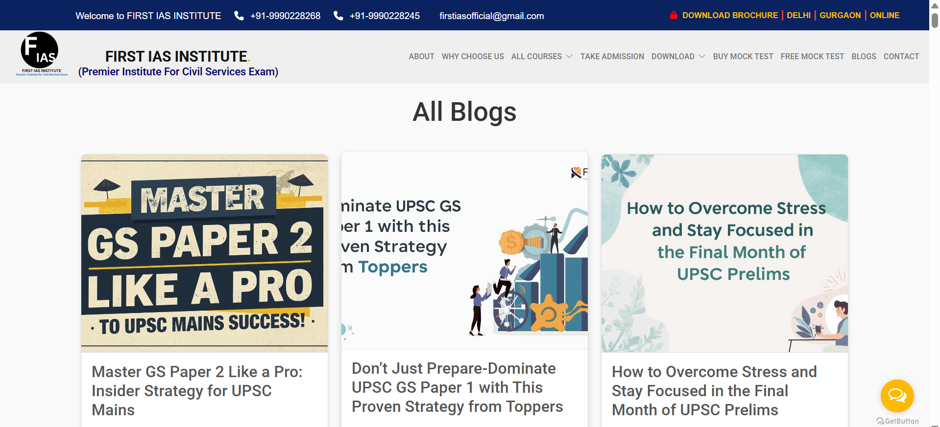Select the Gurgaon location link

click(840, 15)
